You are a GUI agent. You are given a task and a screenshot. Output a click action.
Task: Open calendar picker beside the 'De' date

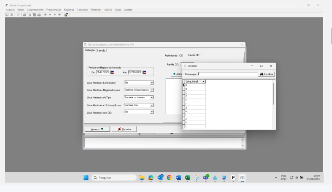tap(112, 72)
